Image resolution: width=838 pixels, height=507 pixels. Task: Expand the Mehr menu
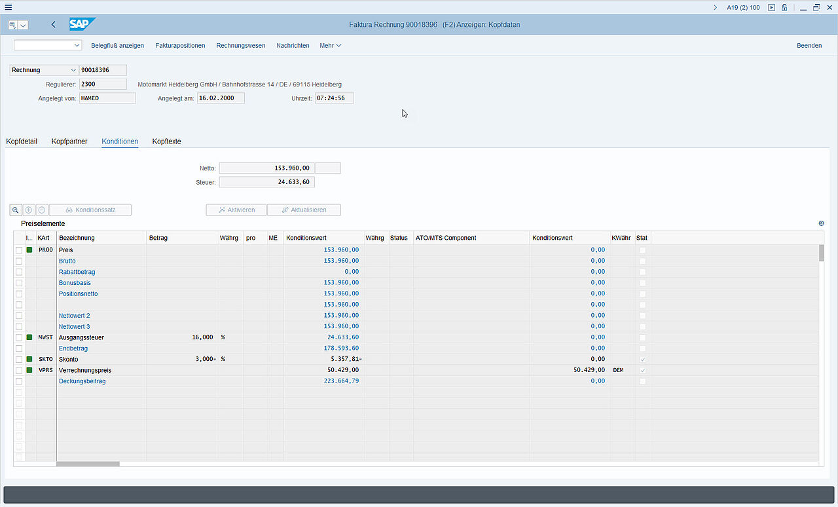(331, 46)
